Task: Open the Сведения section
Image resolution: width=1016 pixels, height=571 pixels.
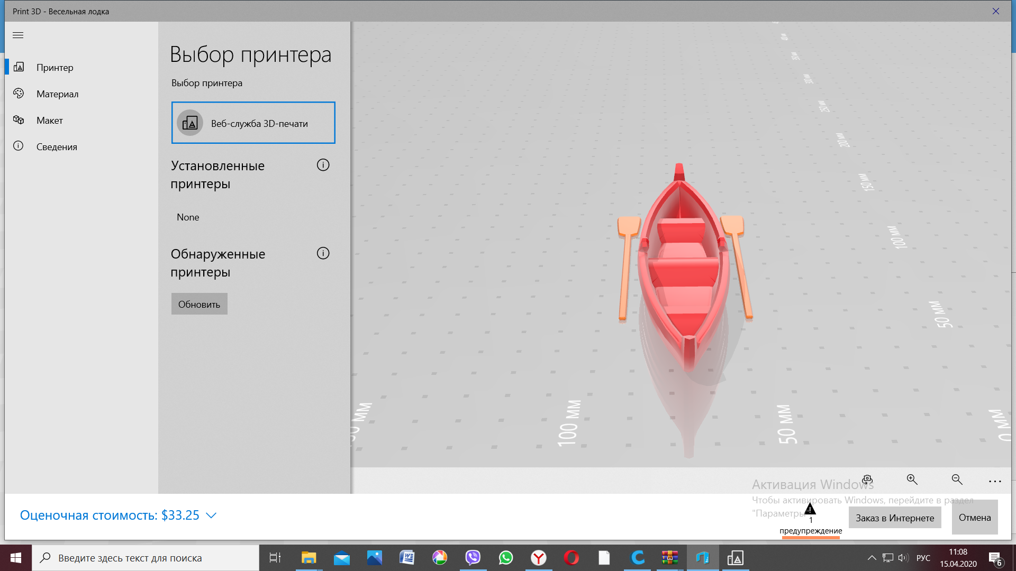Action: click(56, 146)
